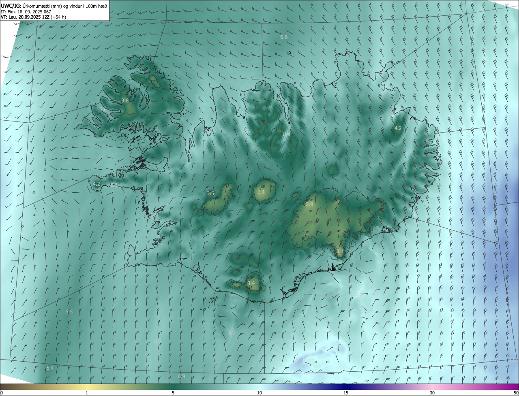Click the 9.8 value label offshore
The height and width of the screenshot is (396, 519).
point(358,294)
